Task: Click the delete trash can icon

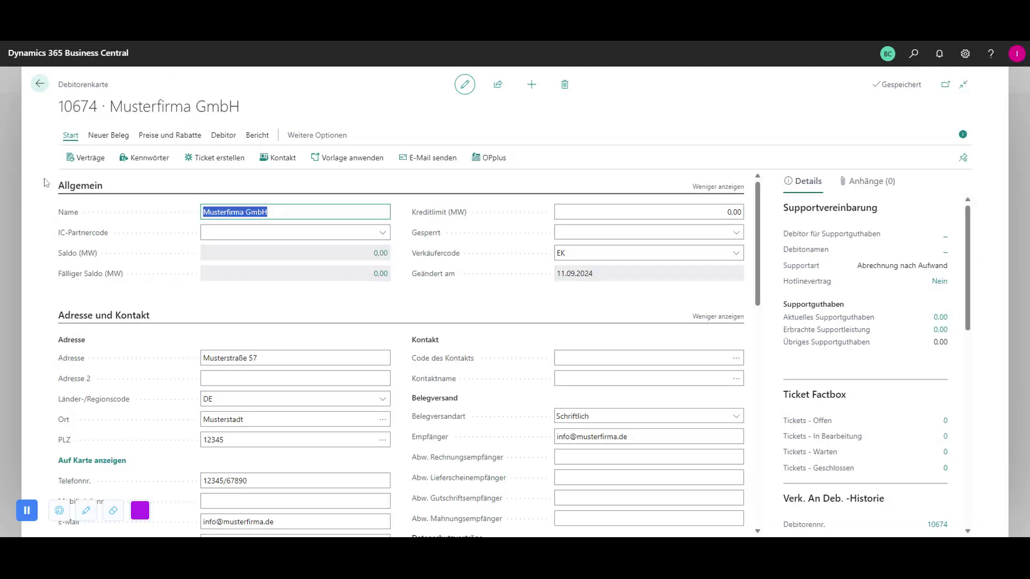Action: [x=564, y=84]
